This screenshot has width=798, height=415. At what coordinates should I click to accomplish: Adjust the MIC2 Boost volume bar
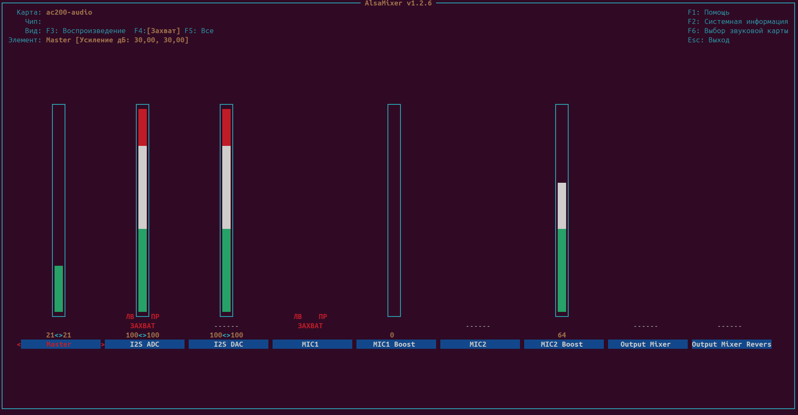[562, 210]
